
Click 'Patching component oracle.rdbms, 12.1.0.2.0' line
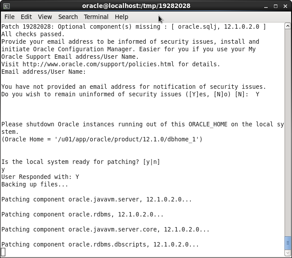(x=82, y=214)
